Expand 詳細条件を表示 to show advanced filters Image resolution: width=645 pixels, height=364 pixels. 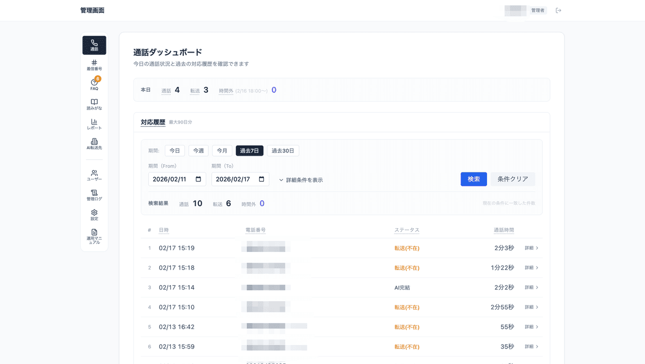point(301,180)
